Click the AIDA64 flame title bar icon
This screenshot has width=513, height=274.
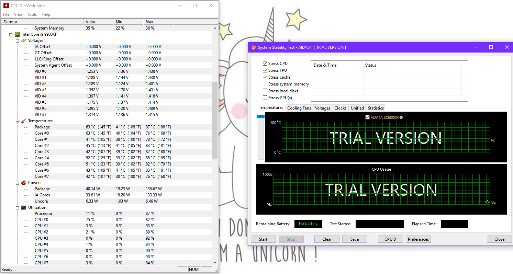[x=254, y=47]
